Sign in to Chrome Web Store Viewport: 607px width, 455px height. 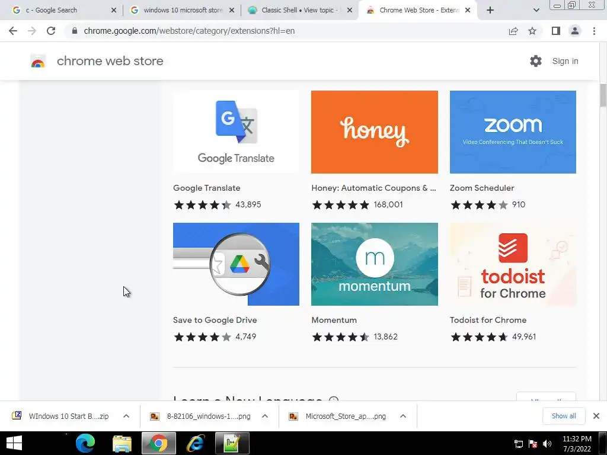click(565, 61)
